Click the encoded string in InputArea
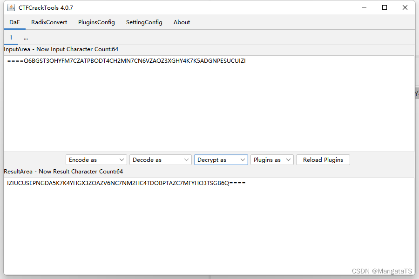The height and width of the screenshot is (279, 419). tap(126, 60)
